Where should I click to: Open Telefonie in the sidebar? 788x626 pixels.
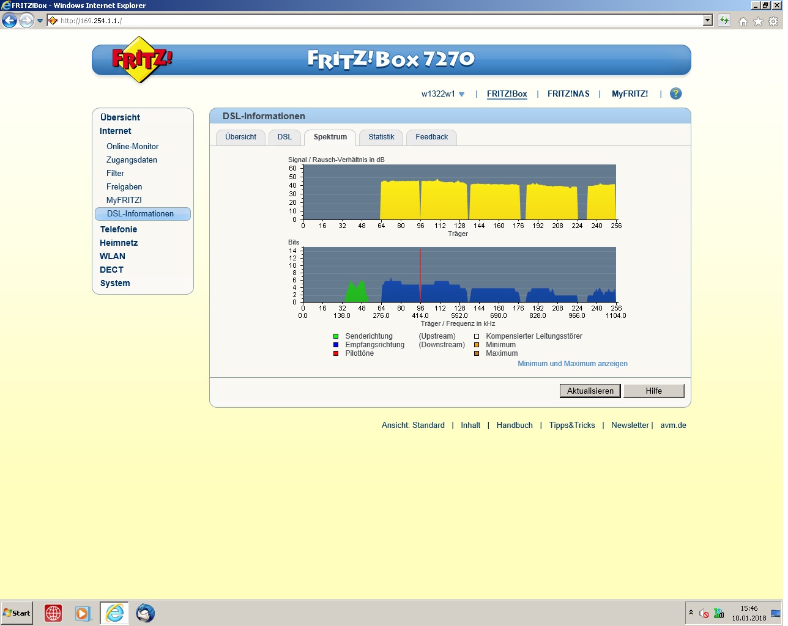click(119, 230)
